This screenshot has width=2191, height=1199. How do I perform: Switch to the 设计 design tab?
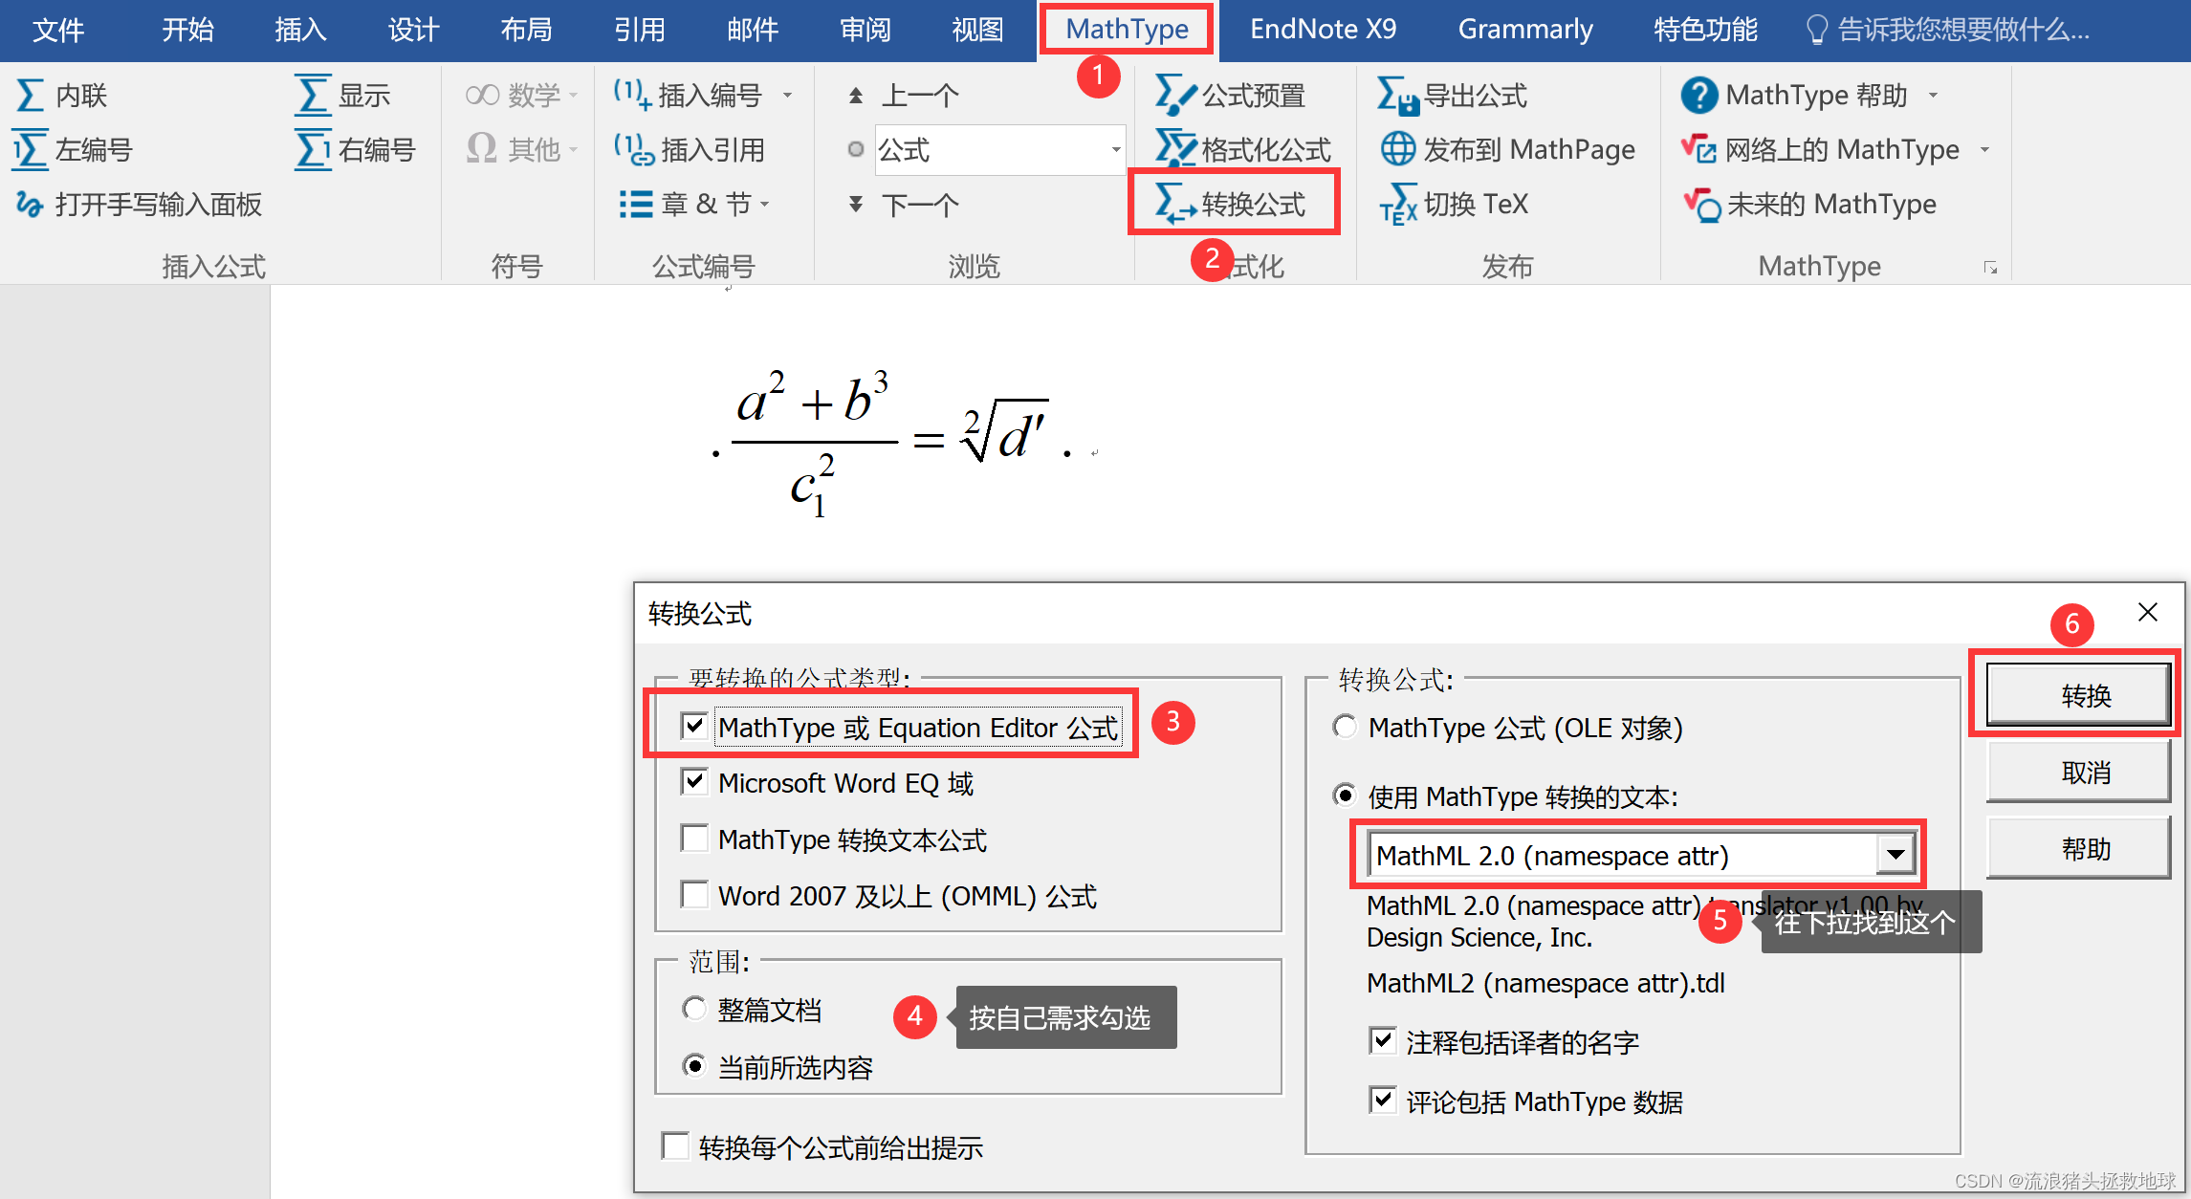[x=413, y=30]
